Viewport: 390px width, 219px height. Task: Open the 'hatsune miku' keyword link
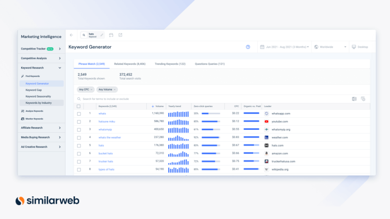106,121
